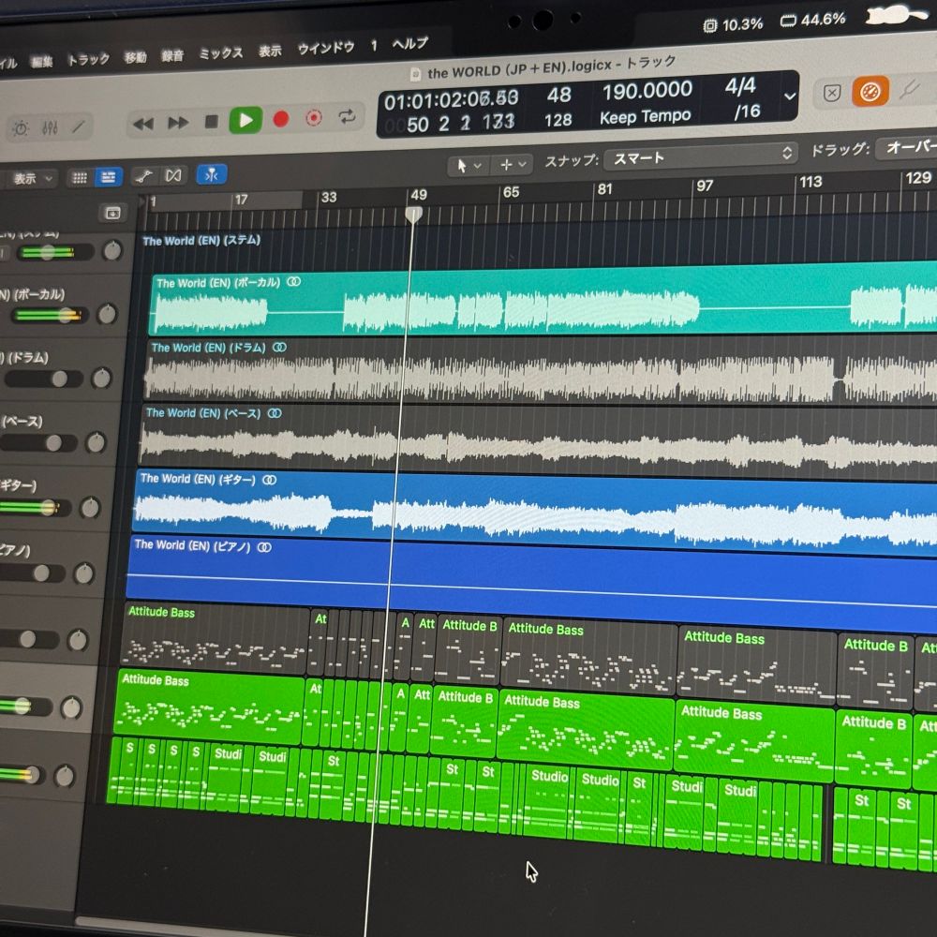
Task: Click the Stop square button
Action: click(x=211, y=122)
